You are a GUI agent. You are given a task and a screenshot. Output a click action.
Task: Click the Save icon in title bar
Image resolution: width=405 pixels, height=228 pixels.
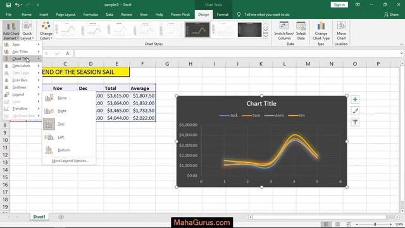tap(8, 5)
